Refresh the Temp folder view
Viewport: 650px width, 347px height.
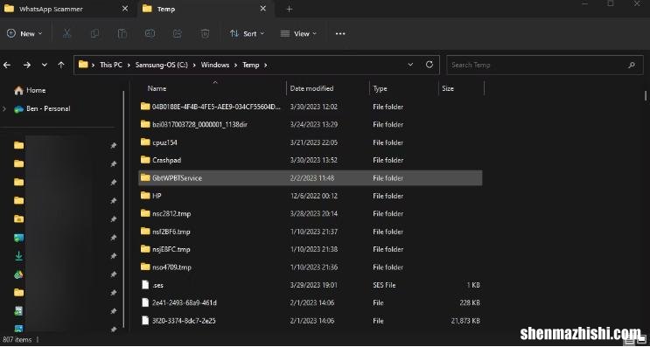point(430,65)
